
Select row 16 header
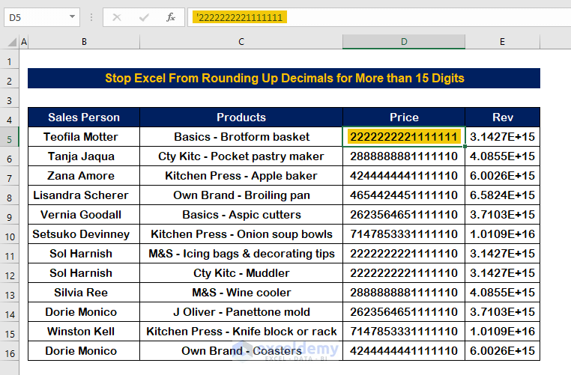10,353
